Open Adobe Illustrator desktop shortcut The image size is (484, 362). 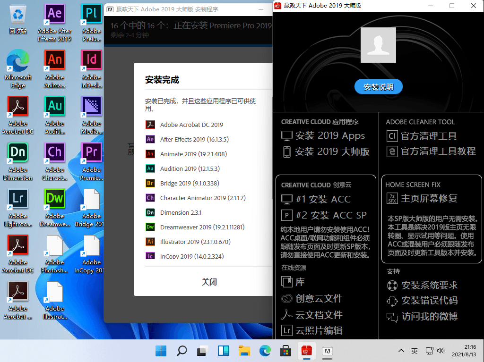point(55,300)
